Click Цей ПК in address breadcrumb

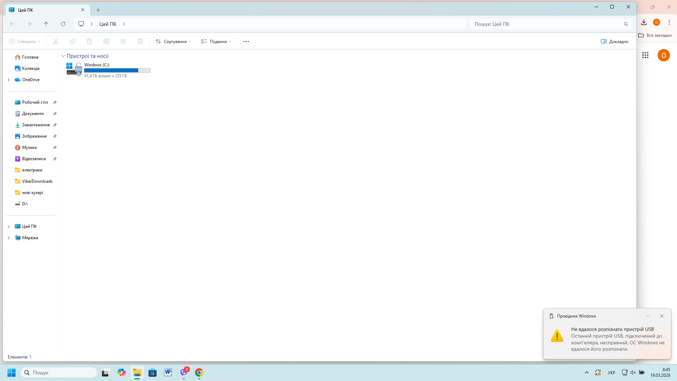coord(108,24)
